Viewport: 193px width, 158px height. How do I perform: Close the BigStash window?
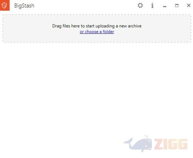click(x=189, y=6)
